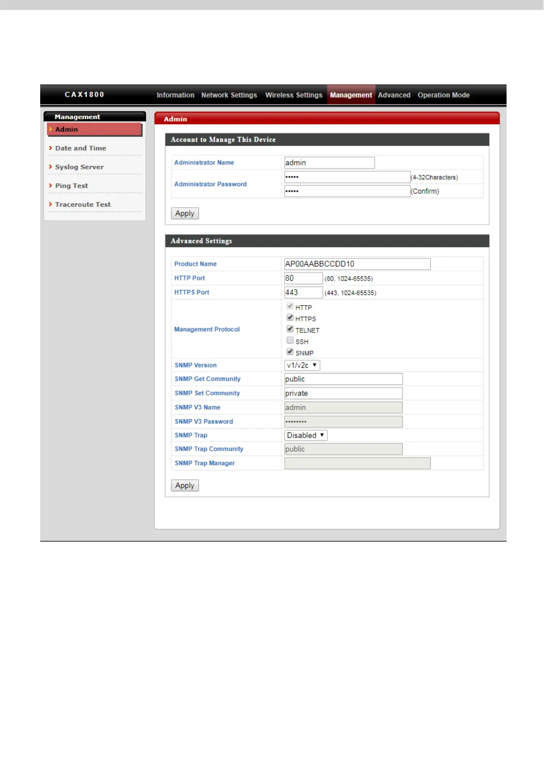
Task: Open the Syslog Server page
Action: [x=79, y=167]
